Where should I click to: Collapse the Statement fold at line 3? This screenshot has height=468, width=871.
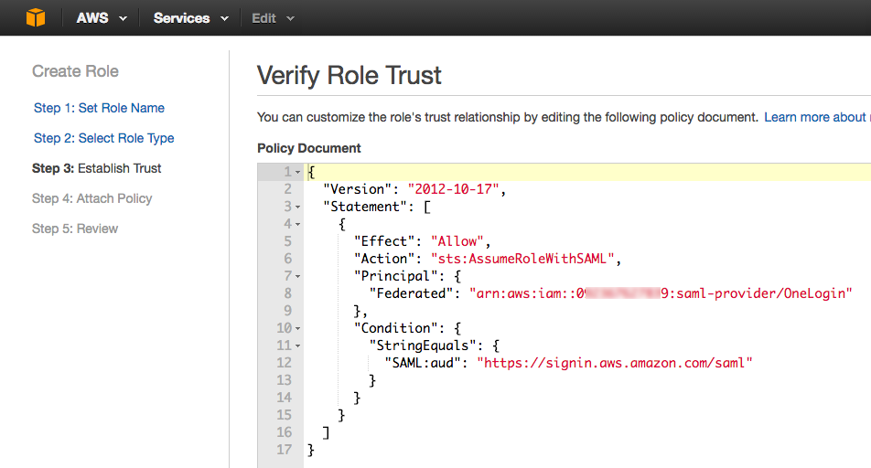[297, 207]
